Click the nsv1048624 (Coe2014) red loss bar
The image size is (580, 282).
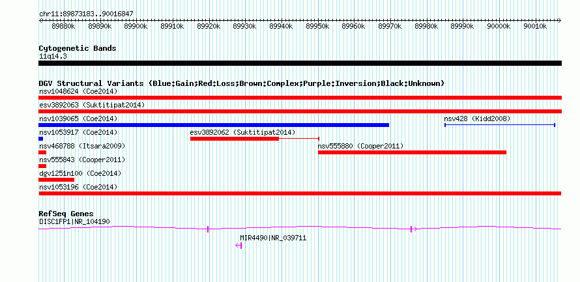click(x=300, y=98)
